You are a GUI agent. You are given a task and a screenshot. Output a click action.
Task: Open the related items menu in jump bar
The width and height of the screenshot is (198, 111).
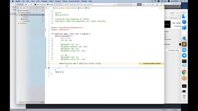(46, 8)
